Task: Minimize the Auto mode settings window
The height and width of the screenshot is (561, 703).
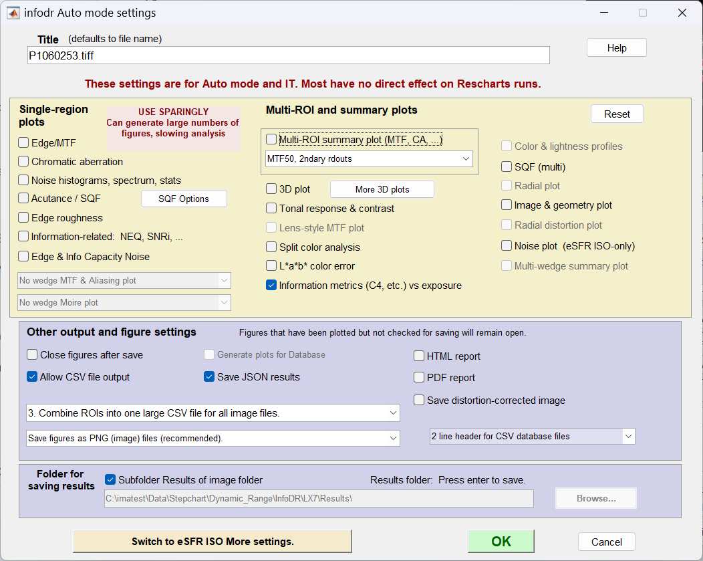Action: (603, 13)
